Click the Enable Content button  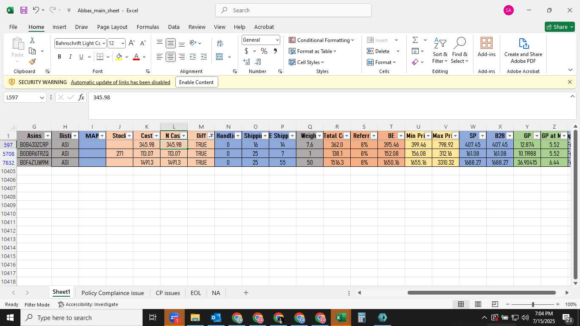(197, 82)
